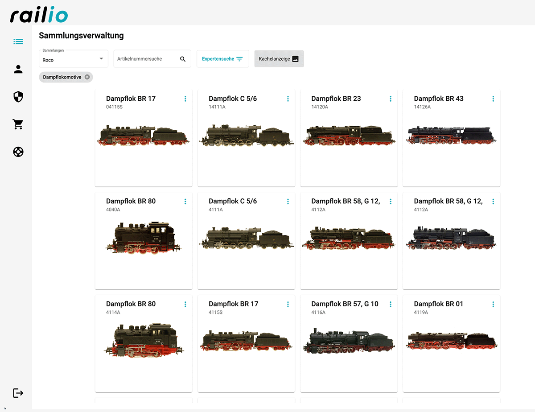
Task: Open the user profile sidebar icon
Action: click(x=18, y=69)
